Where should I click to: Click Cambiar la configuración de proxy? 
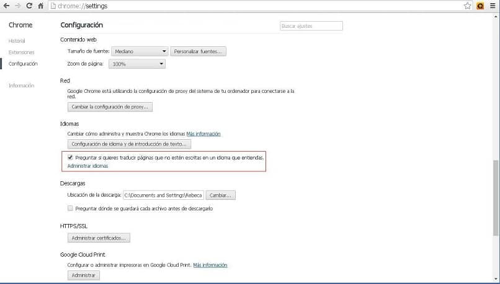110,107
